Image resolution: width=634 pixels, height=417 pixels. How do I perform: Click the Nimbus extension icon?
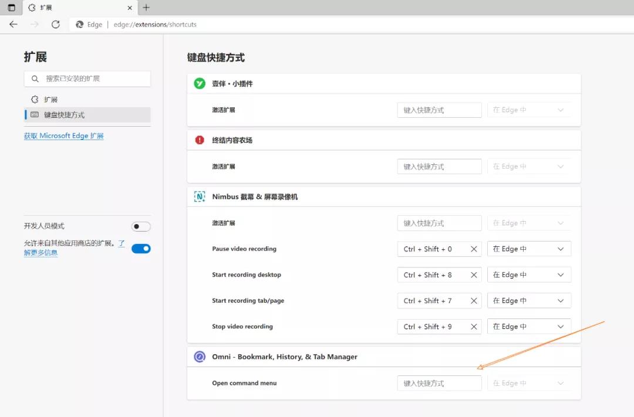[x=200, y=197]
